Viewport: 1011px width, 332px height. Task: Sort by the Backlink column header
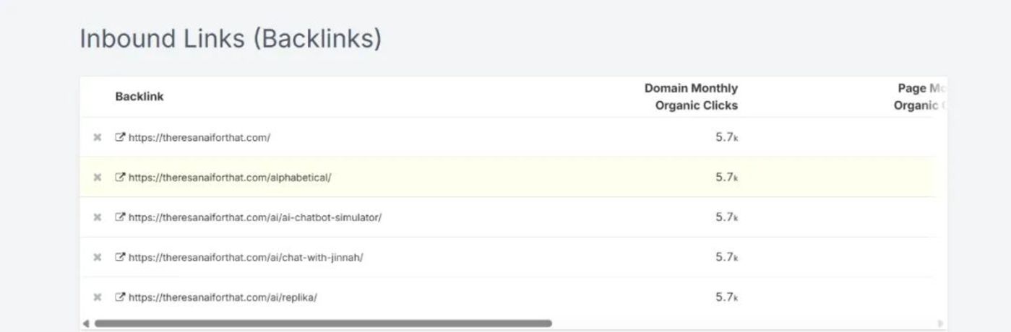click(139, 97)
